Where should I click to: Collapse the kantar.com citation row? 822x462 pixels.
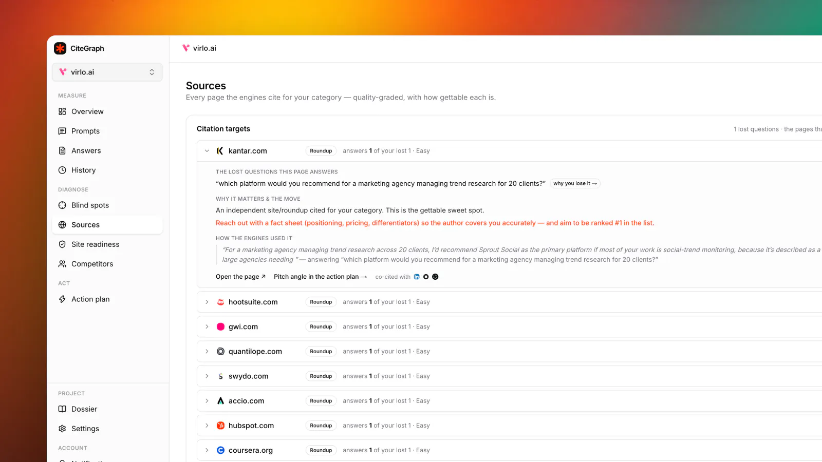(x=207, y=151)
